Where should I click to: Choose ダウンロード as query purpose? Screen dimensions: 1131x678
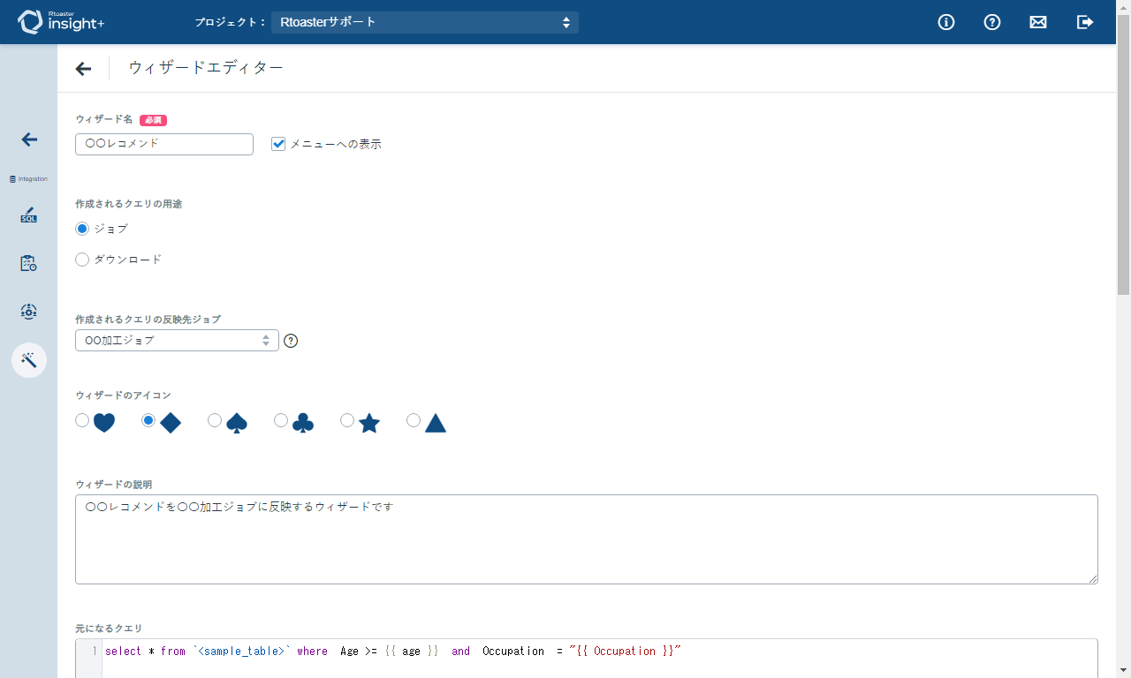tap(82, 260)
